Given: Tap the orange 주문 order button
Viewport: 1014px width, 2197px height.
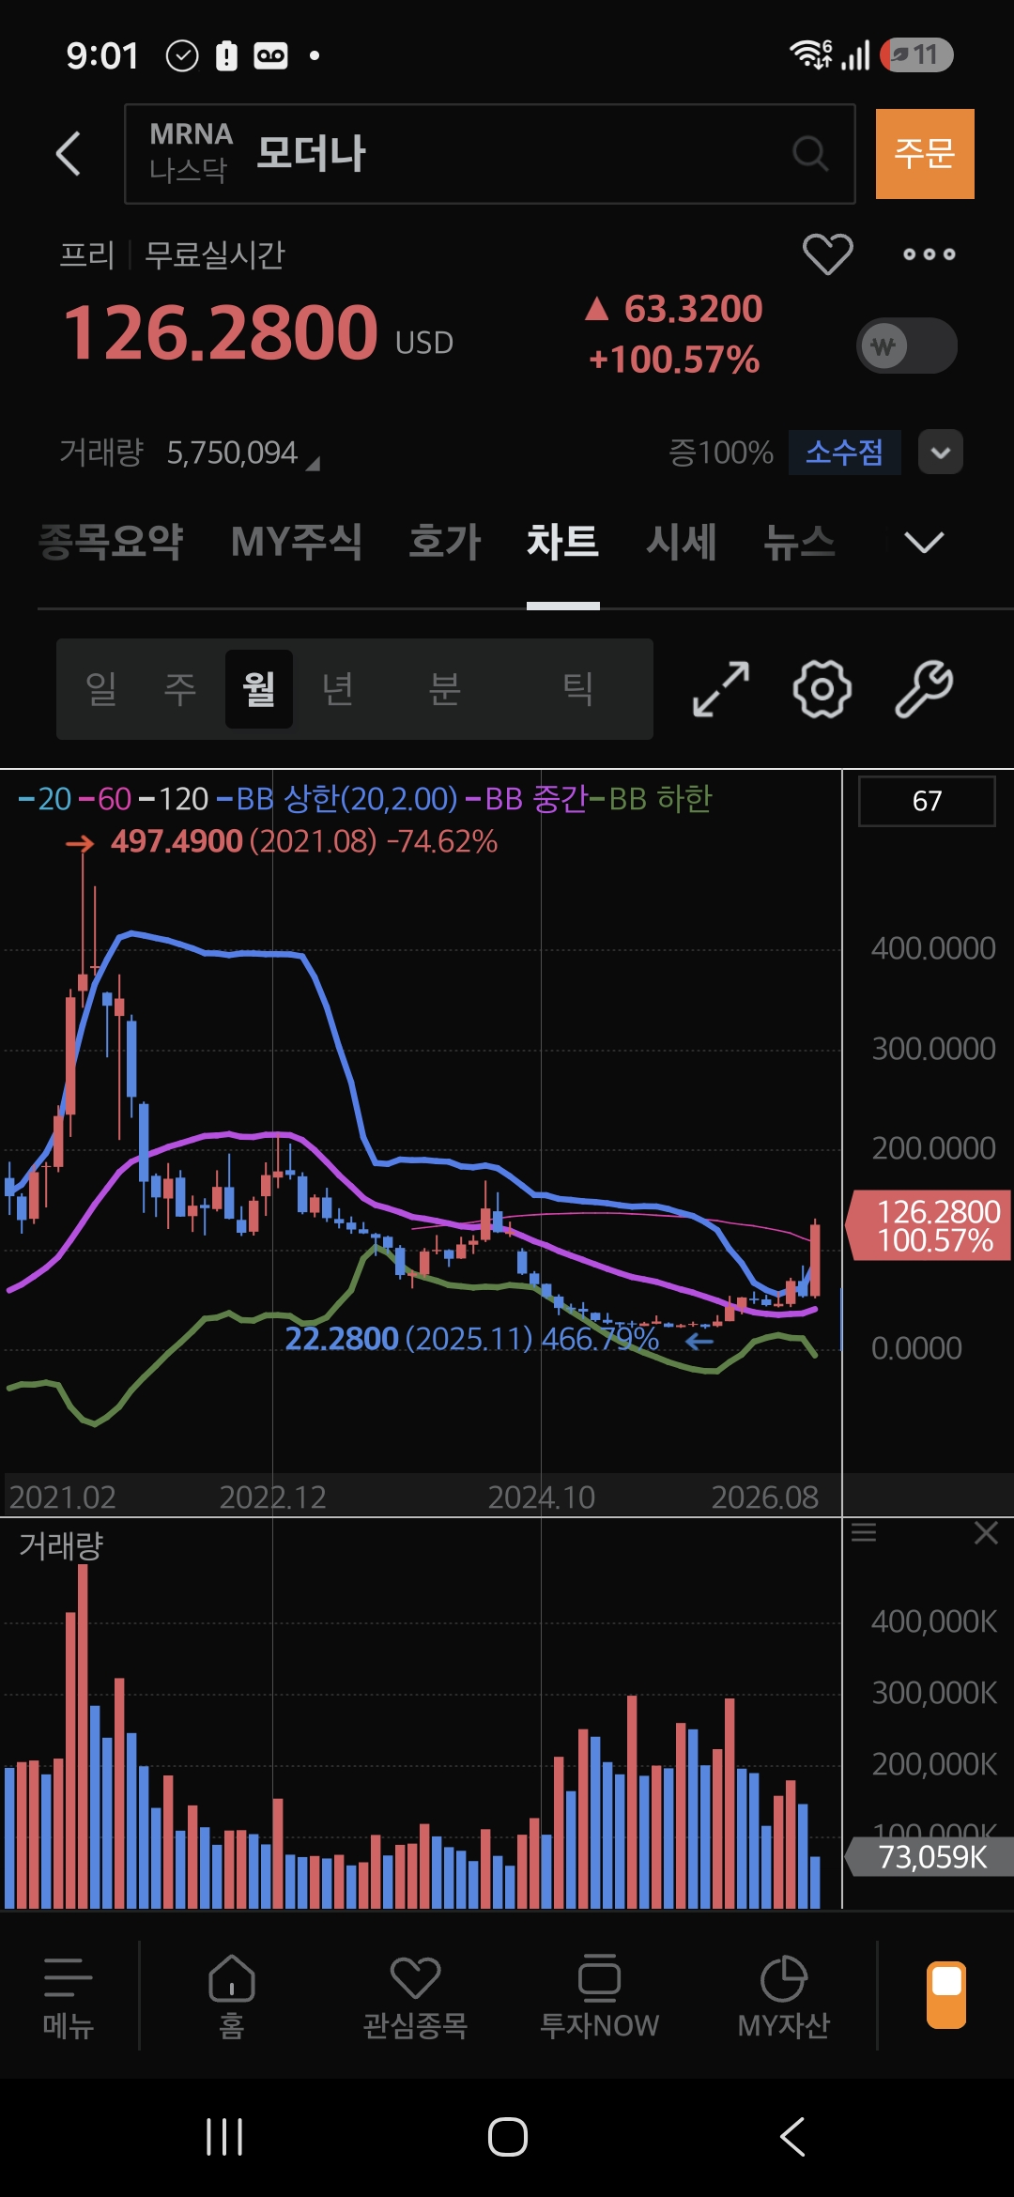Looking at the screenshot, I should point(925,153).
